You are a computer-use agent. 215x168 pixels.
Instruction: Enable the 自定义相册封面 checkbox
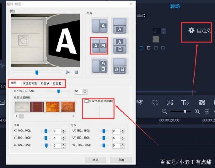86,101
